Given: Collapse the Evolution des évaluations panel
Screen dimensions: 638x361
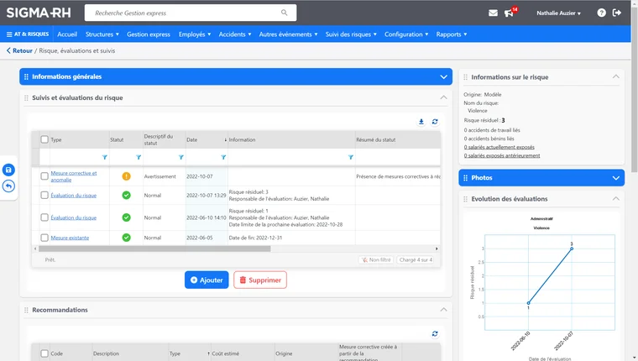Looking at the screenshot, I should [615, 199].
